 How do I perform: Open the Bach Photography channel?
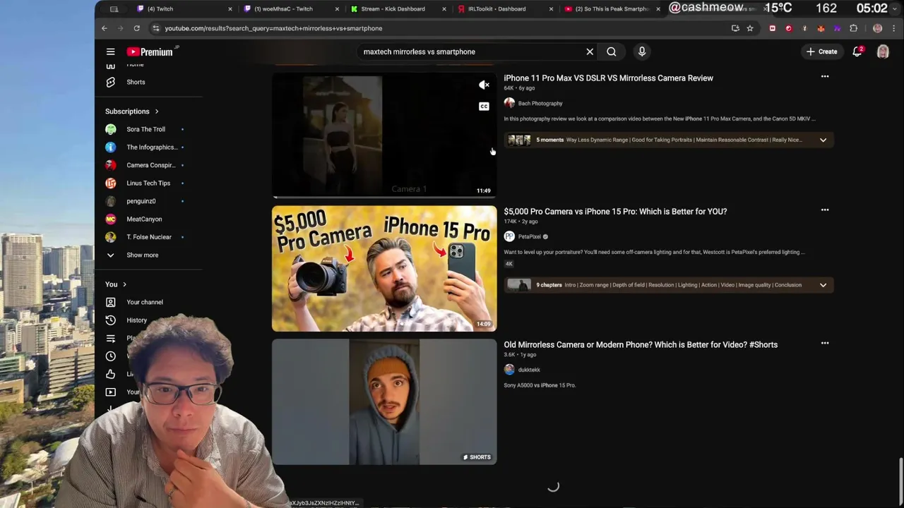540,103
